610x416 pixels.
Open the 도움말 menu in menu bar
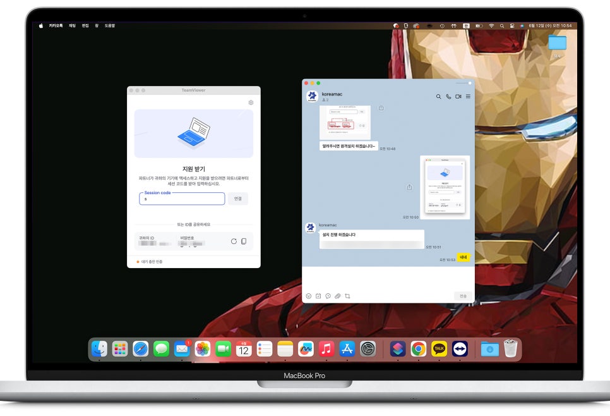(110, 26)
